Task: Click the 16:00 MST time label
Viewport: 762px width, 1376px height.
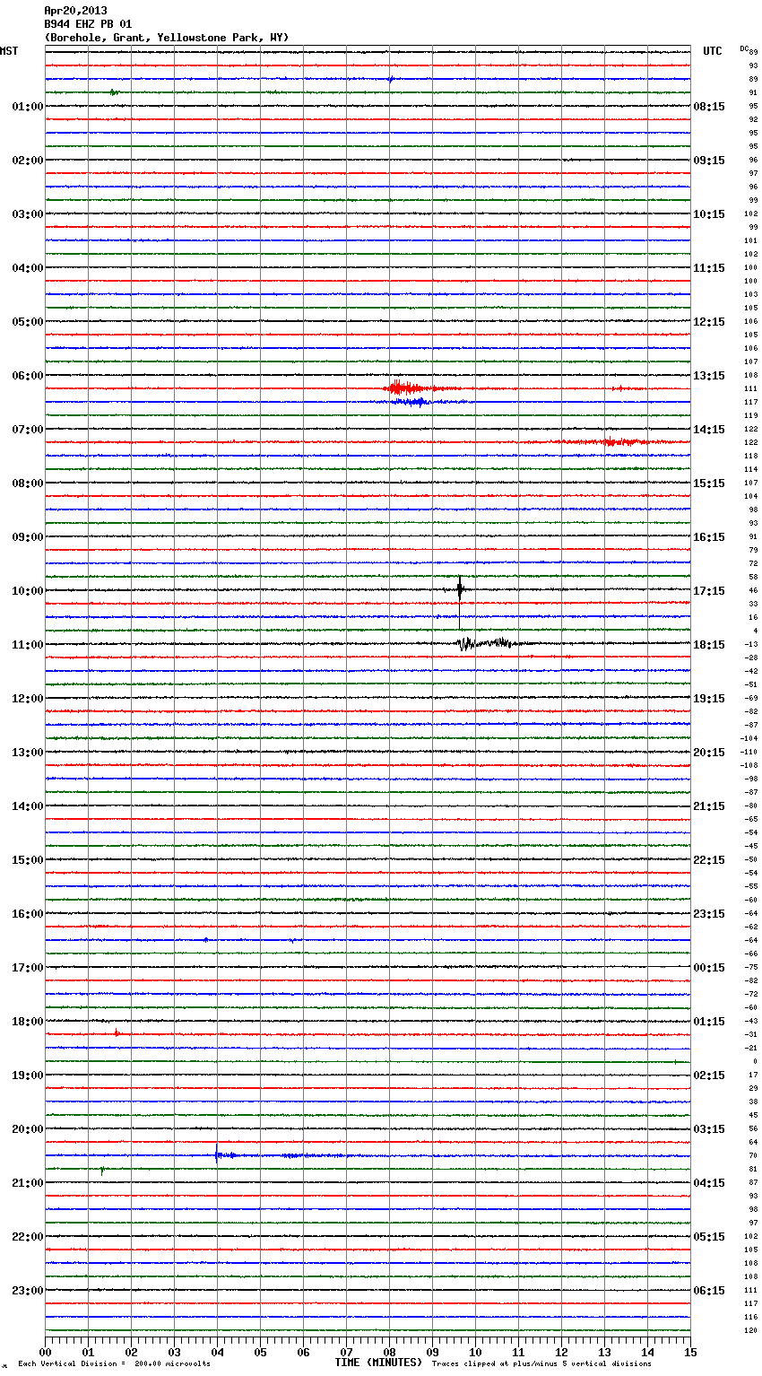Action: pos(28,914)
